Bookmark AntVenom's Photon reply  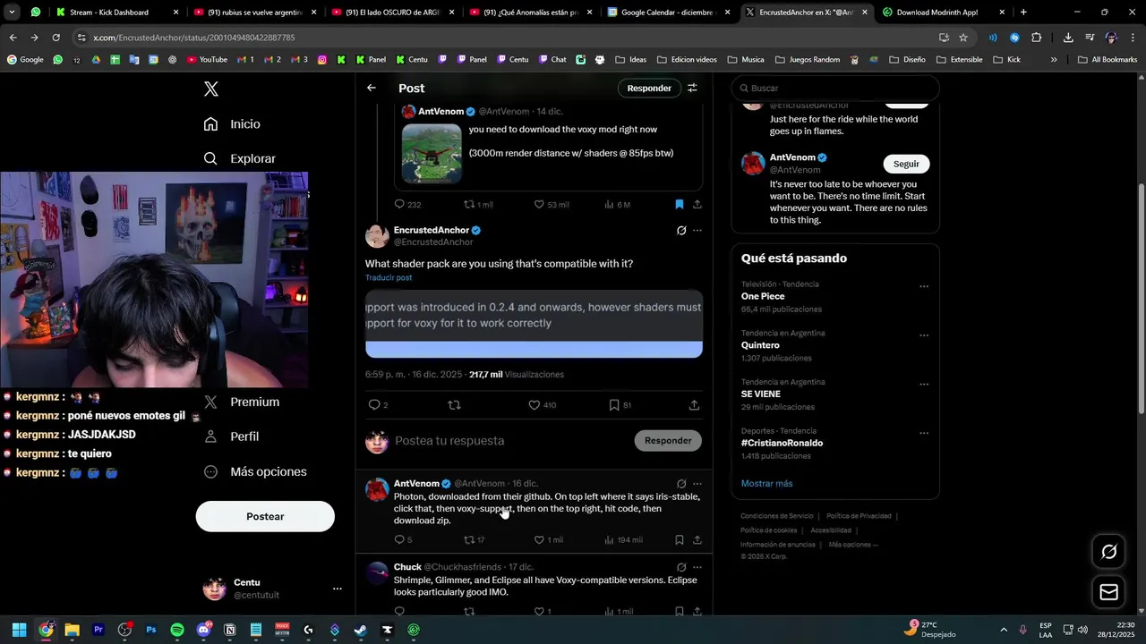680,540
